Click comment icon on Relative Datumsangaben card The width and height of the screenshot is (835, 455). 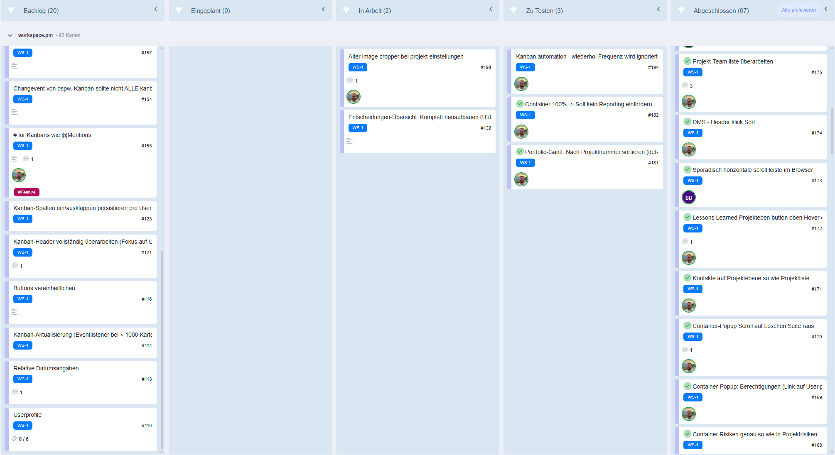pyautogui.click(x=15, y=392)
